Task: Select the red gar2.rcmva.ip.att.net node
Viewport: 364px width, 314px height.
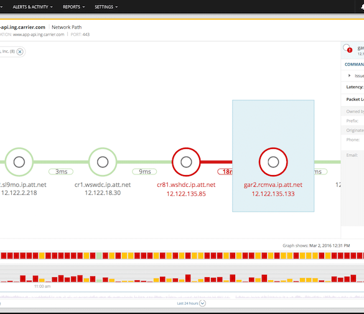Action: point(273,162)
